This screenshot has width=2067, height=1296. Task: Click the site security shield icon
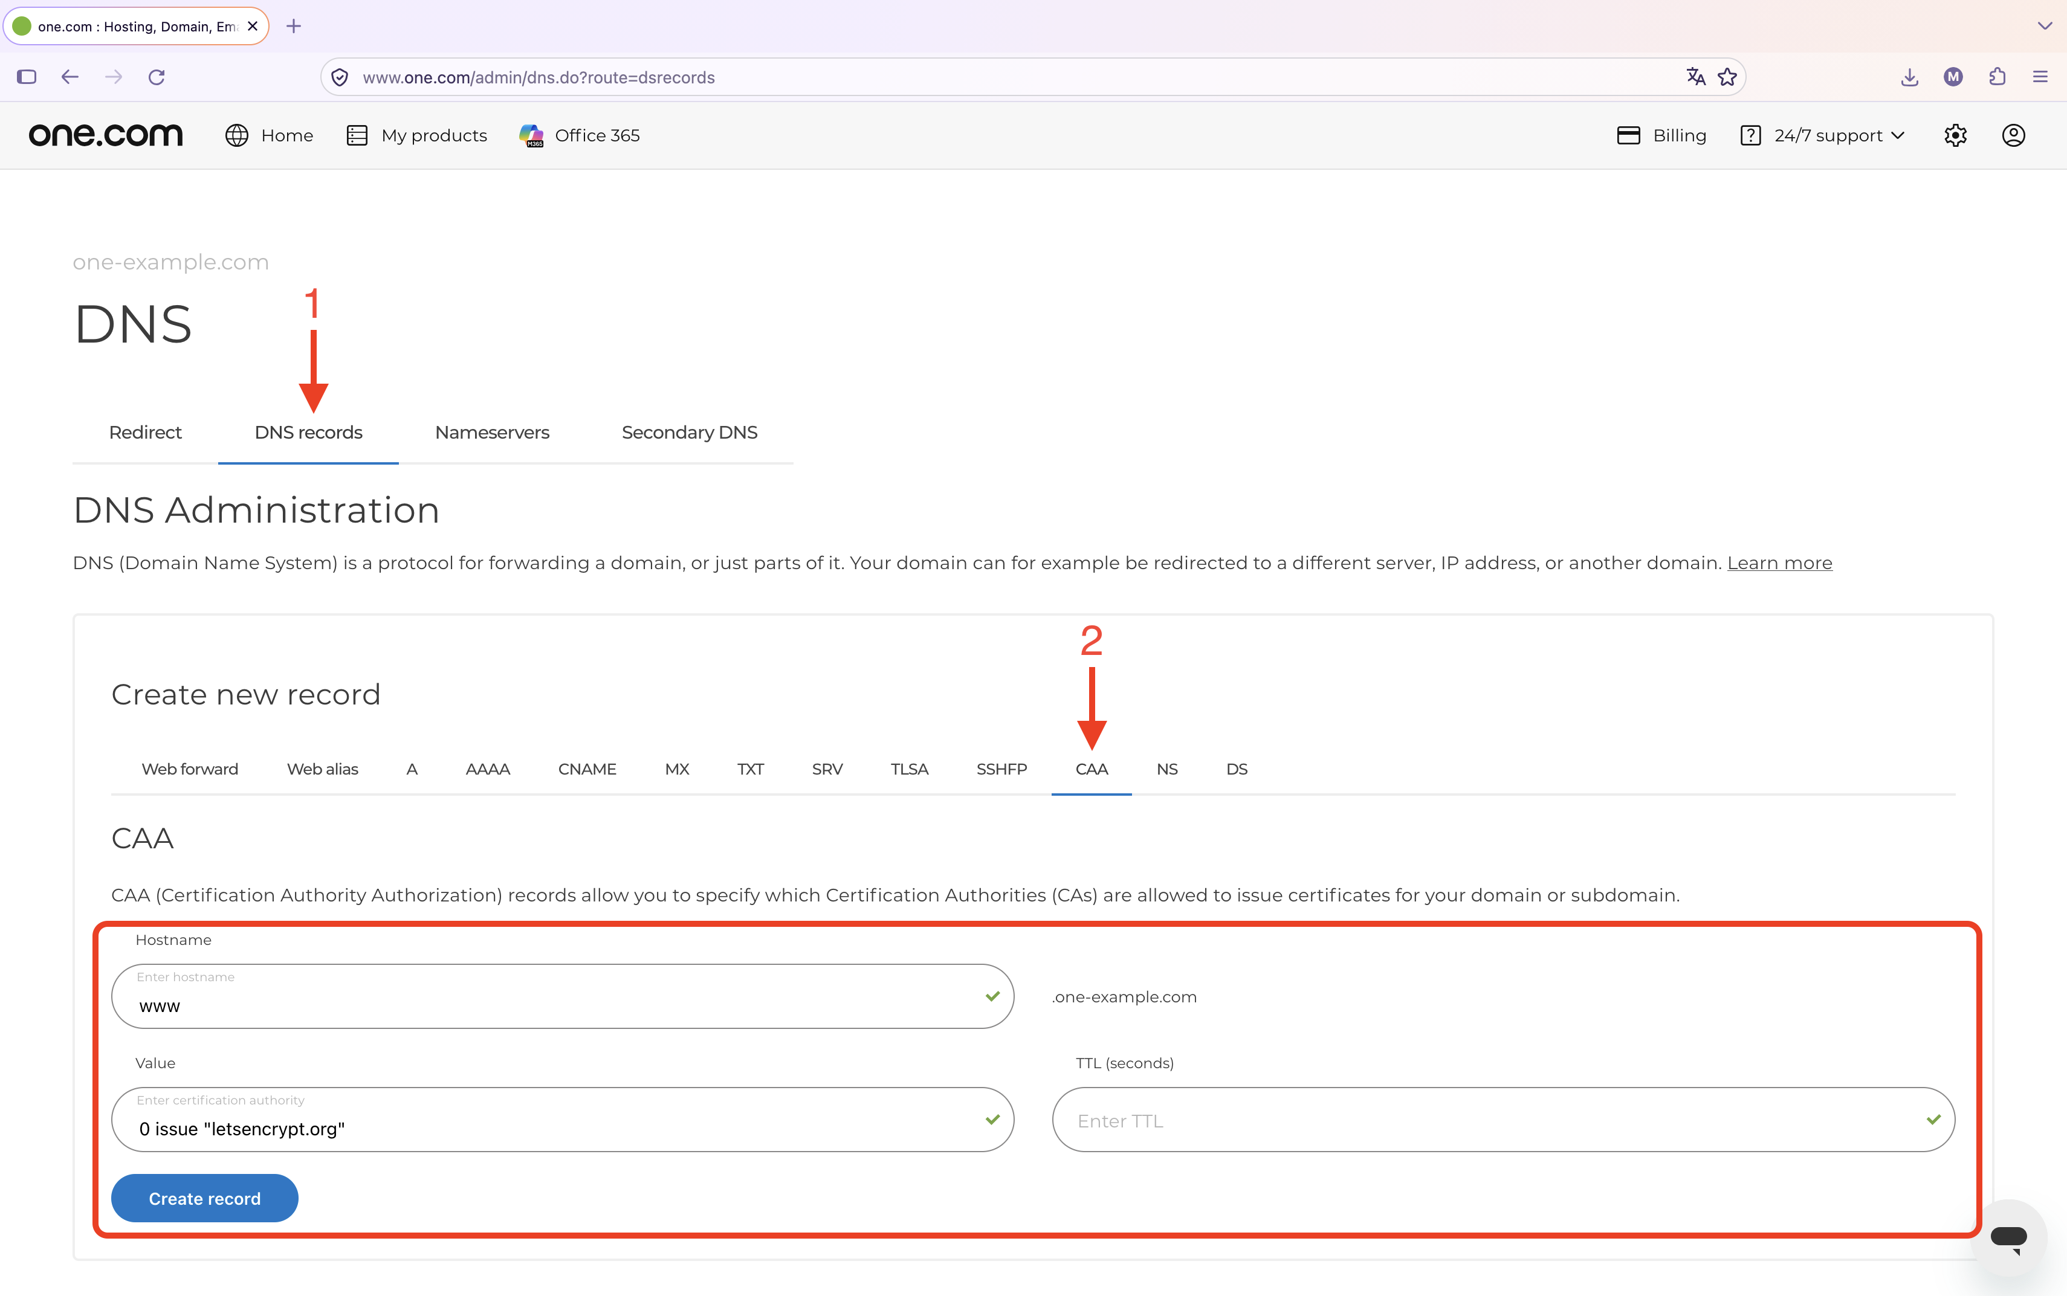click(340, 77)
